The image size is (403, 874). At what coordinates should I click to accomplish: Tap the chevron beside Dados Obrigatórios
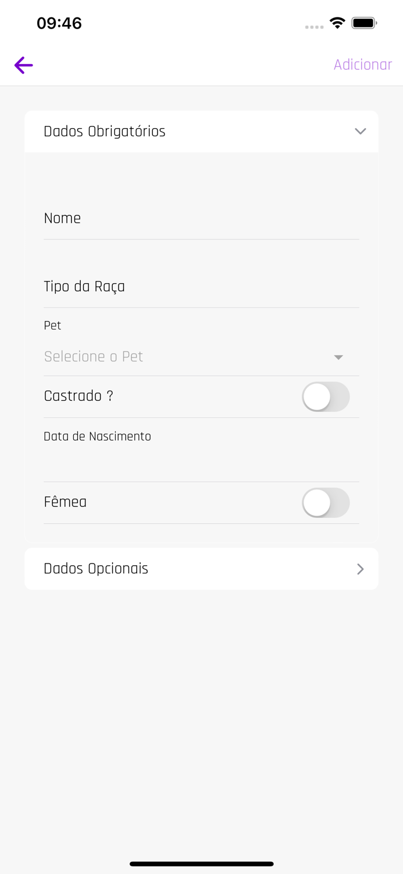pos(359,132)
